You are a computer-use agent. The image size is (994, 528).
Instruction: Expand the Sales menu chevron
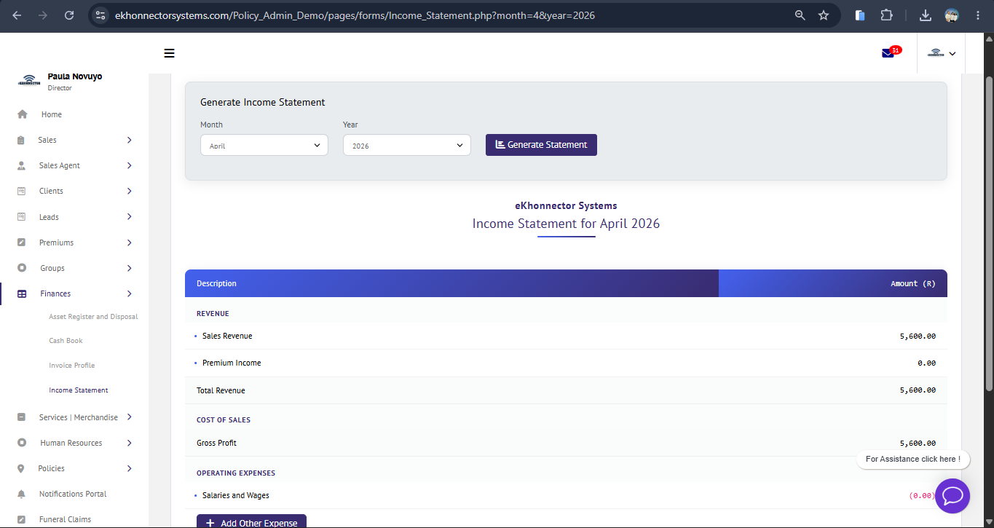pos(129,140)
